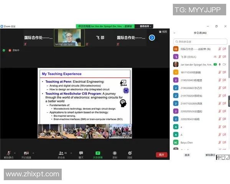Click avatar of 飞邵 host row
The height and width of the screenshot is (184, 230).
point(176,57)
